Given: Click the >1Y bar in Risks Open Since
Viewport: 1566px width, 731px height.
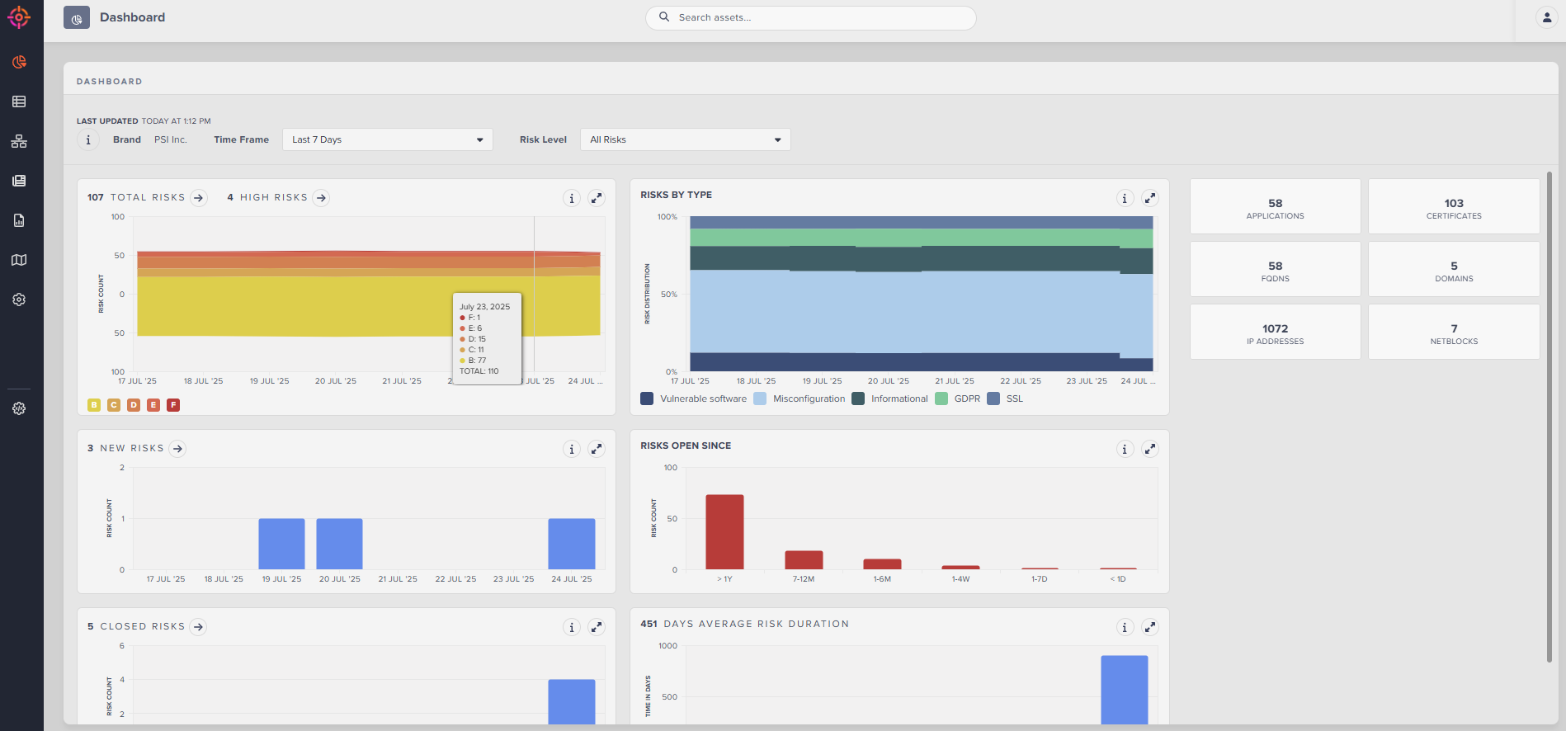Looking at the screenshot, I should click(724, 532).
